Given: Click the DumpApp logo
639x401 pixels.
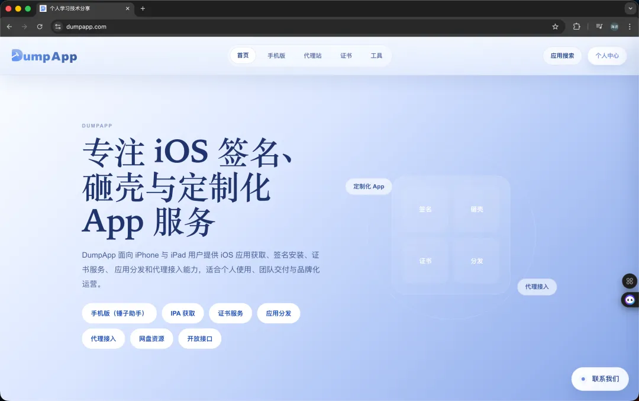Looking at the screenshot, I should pyautogui.click(x=44, y=56).
